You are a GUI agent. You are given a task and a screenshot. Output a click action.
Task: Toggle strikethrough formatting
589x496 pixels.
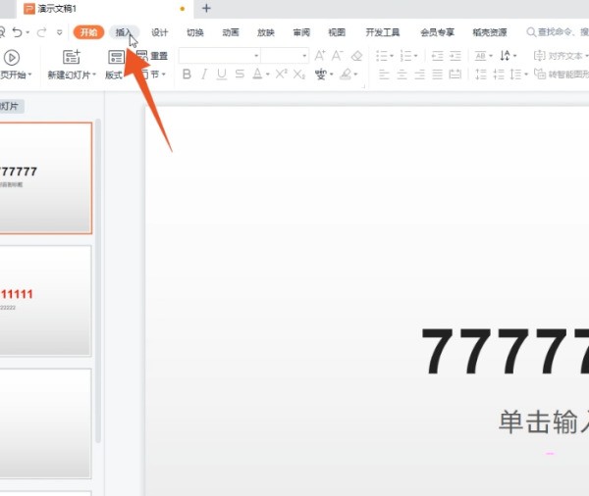point(239,74)
